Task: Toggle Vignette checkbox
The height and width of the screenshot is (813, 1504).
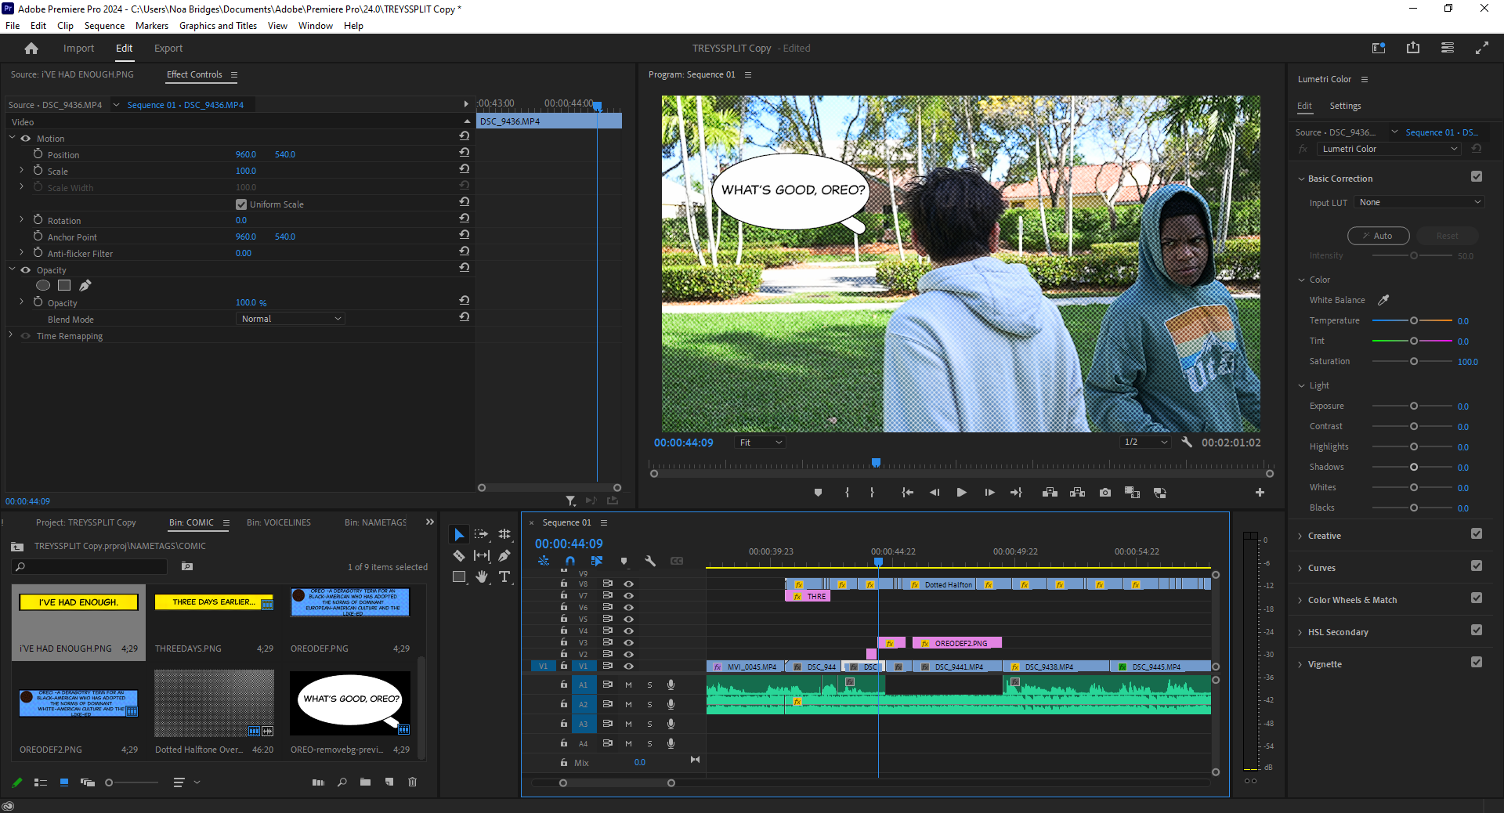Action: click(x=1477, y=663)
